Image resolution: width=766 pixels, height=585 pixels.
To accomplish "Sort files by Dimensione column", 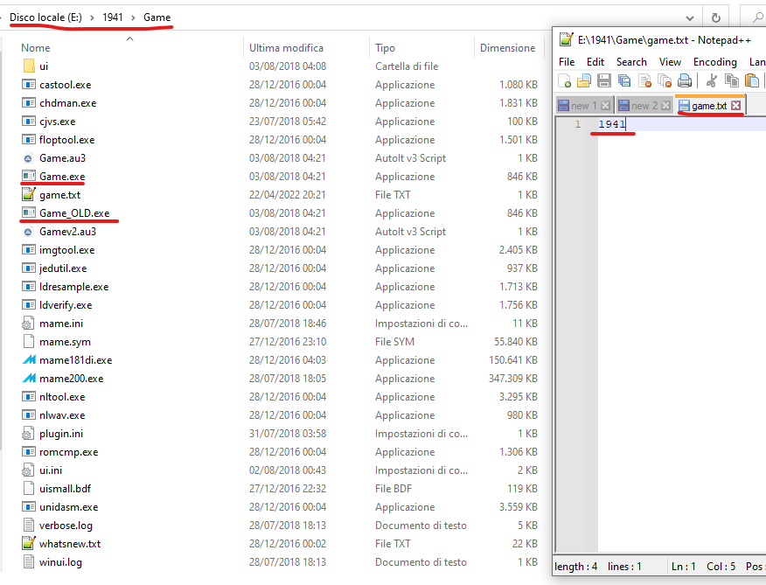I will (507, 48).
